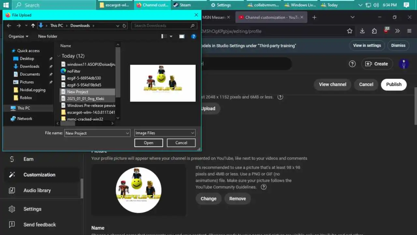
Task: Click the Open button in File Upload
Action: [149, 143]
